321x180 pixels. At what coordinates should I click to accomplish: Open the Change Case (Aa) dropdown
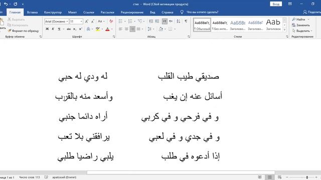tap(101, 21)
